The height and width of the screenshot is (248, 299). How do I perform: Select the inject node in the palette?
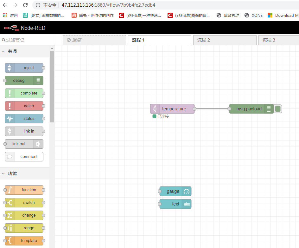(24, 68)
